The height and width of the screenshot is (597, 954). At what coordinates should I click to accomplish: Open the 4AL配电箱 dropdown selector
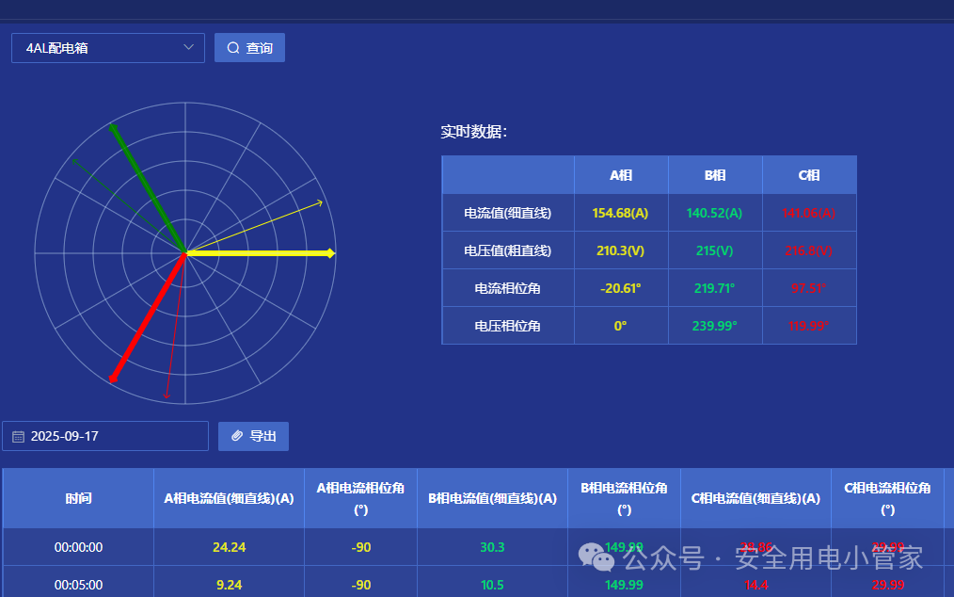click(108, 48)
